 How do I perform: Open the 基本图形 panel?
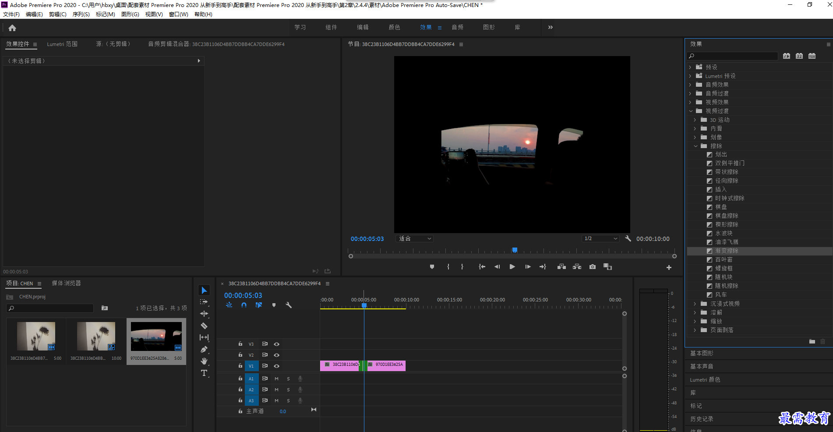702,353
